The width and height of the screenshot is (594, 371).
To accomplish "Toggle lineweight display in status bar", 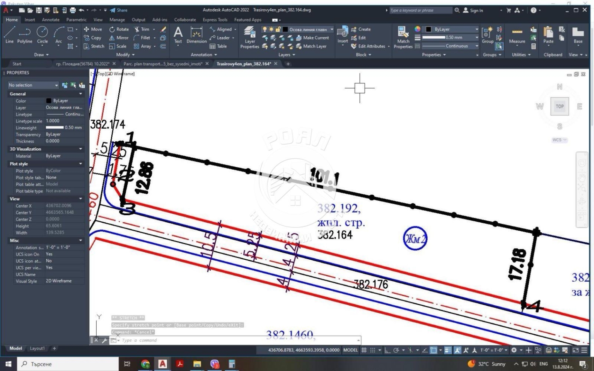I will 448,350.
